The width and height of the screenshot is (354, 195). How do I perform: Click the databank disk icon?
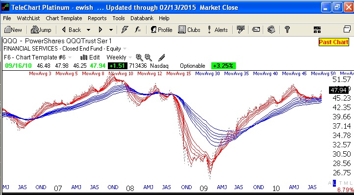tap(271, 29)
